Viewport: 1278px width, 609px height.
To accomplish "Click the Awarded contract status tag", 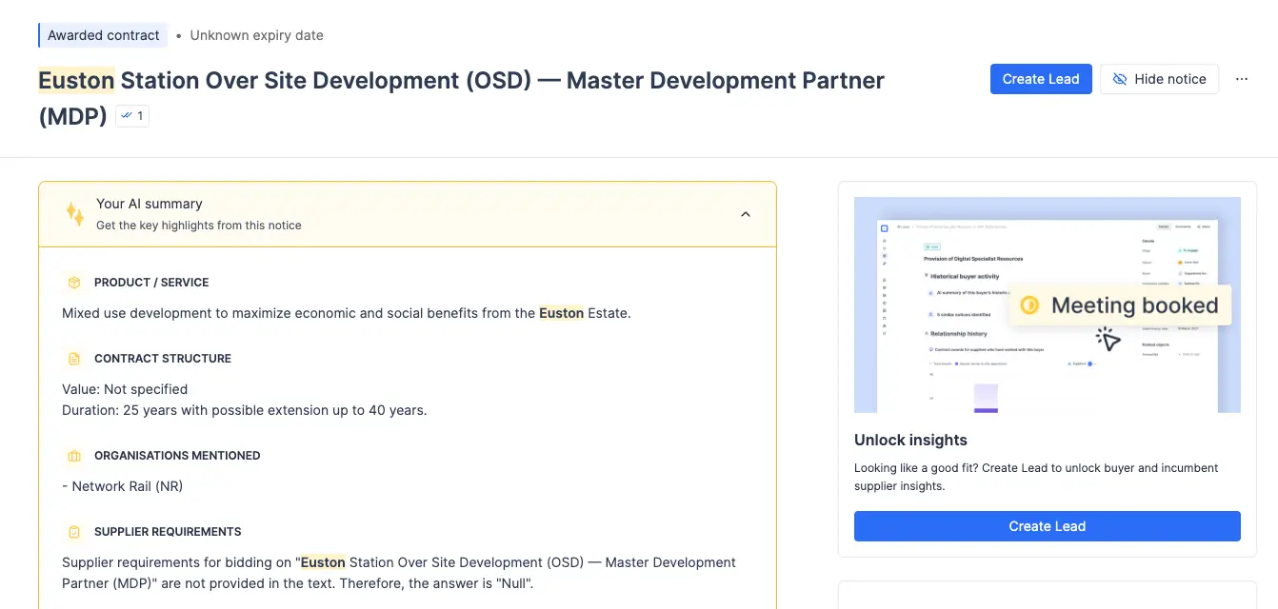I will coord(103,35).
